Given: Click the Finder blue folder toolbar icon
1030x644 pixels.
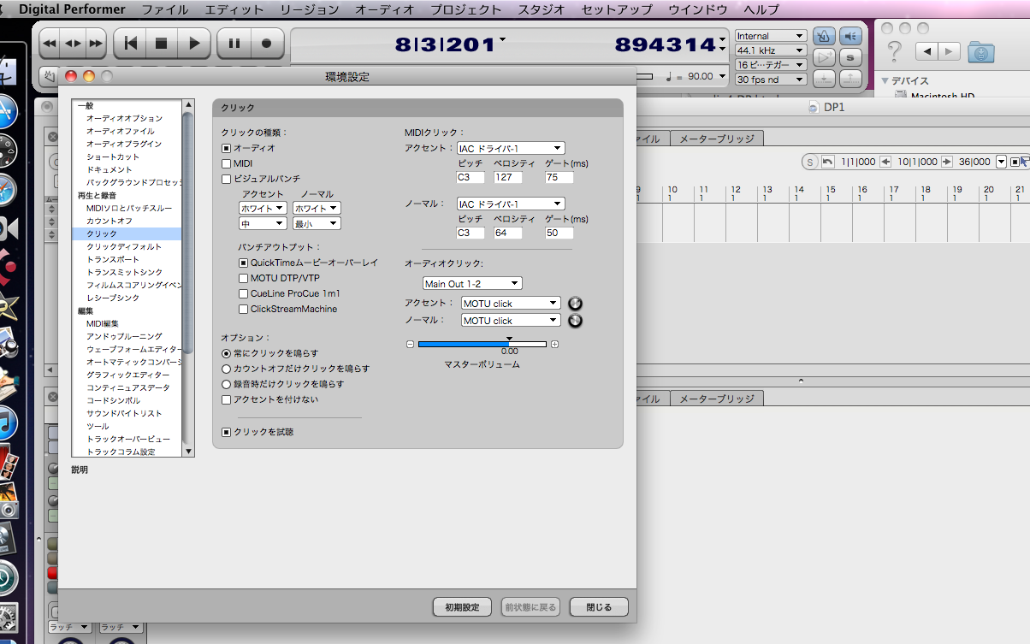Looking at the screenshot, I should (x=981, y=52).
